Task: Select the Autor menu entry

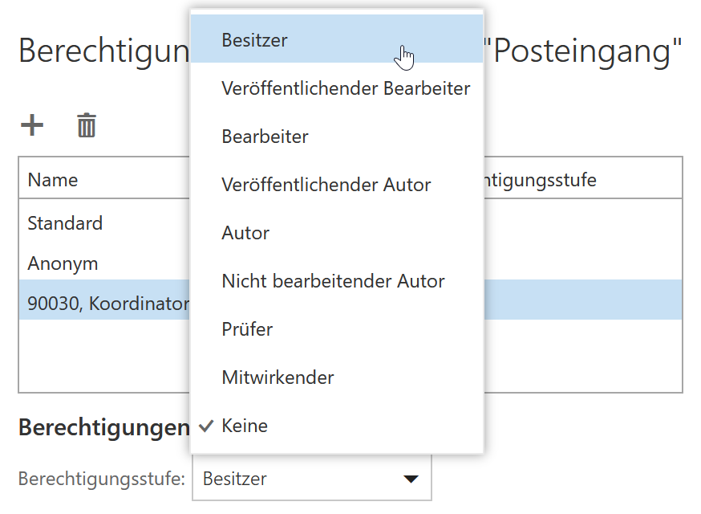Action: pyautogui.click(x=337, y=233)
